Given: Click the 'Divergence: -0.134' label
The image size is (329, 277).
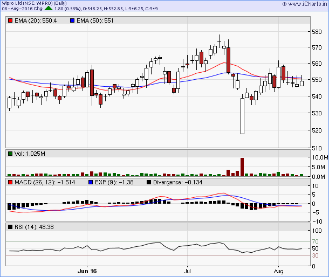Looking at the screenshot, I should [x=178, y=182].
